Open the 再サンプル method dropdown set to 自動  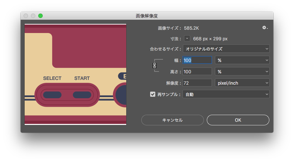(226, 94)
